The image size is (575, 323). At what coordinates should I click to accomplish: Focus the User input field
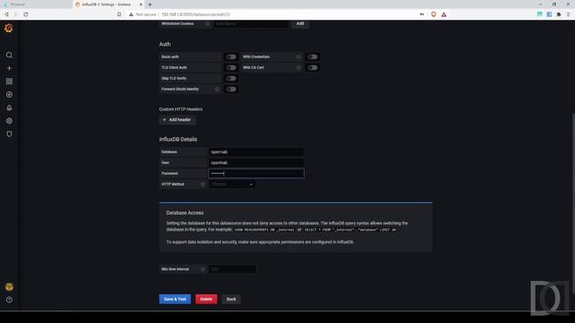coord(256,162)
